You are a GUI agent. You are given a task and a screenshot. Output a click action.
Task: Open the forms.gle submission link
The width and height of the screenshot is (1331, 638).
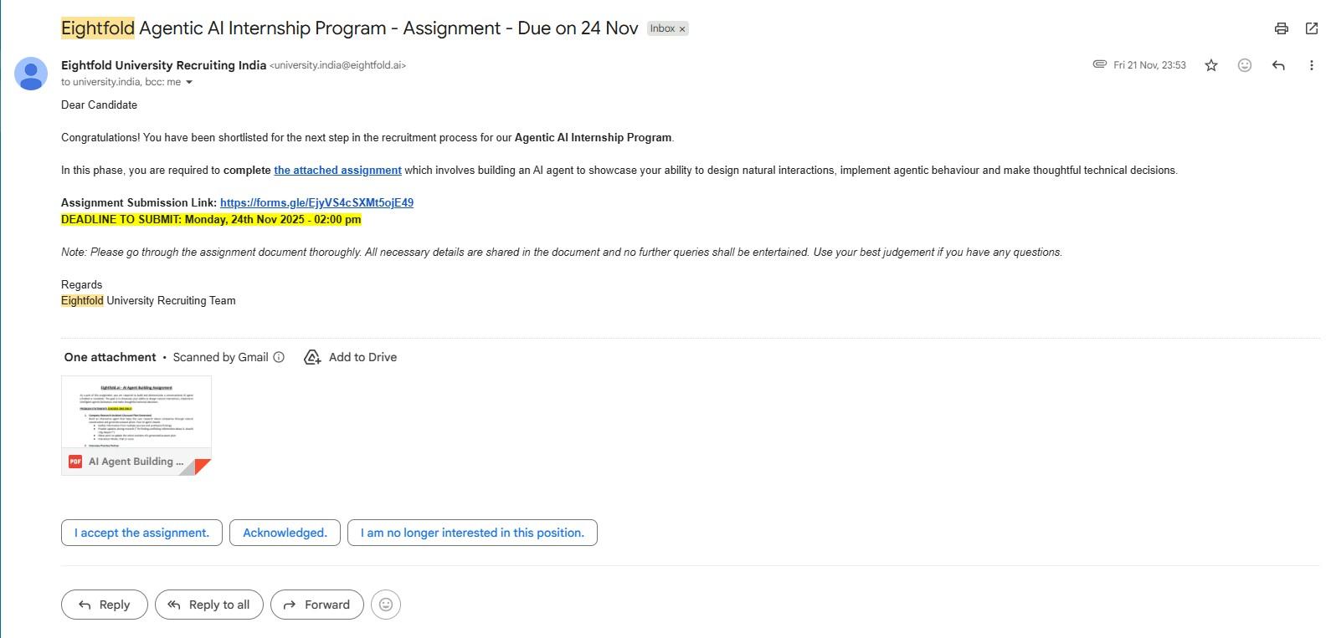pyautogui.click(x=316, y=202)
